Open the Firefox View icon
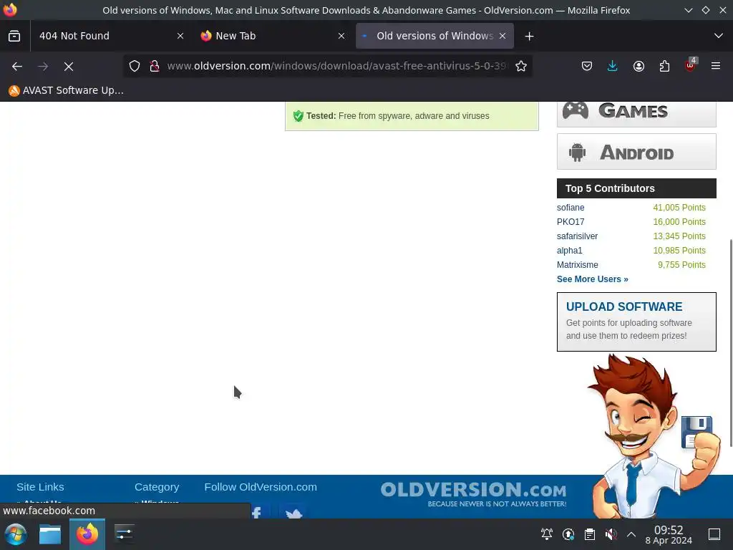733x550 pixels. [14, 36]
